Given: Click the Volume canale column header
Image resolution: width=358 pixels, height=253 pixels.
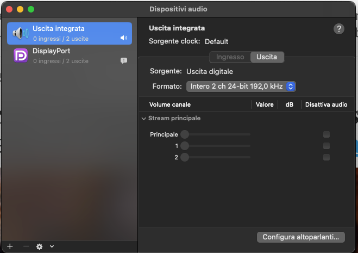Looking at the screenshot, I should (x=170, y=104).
